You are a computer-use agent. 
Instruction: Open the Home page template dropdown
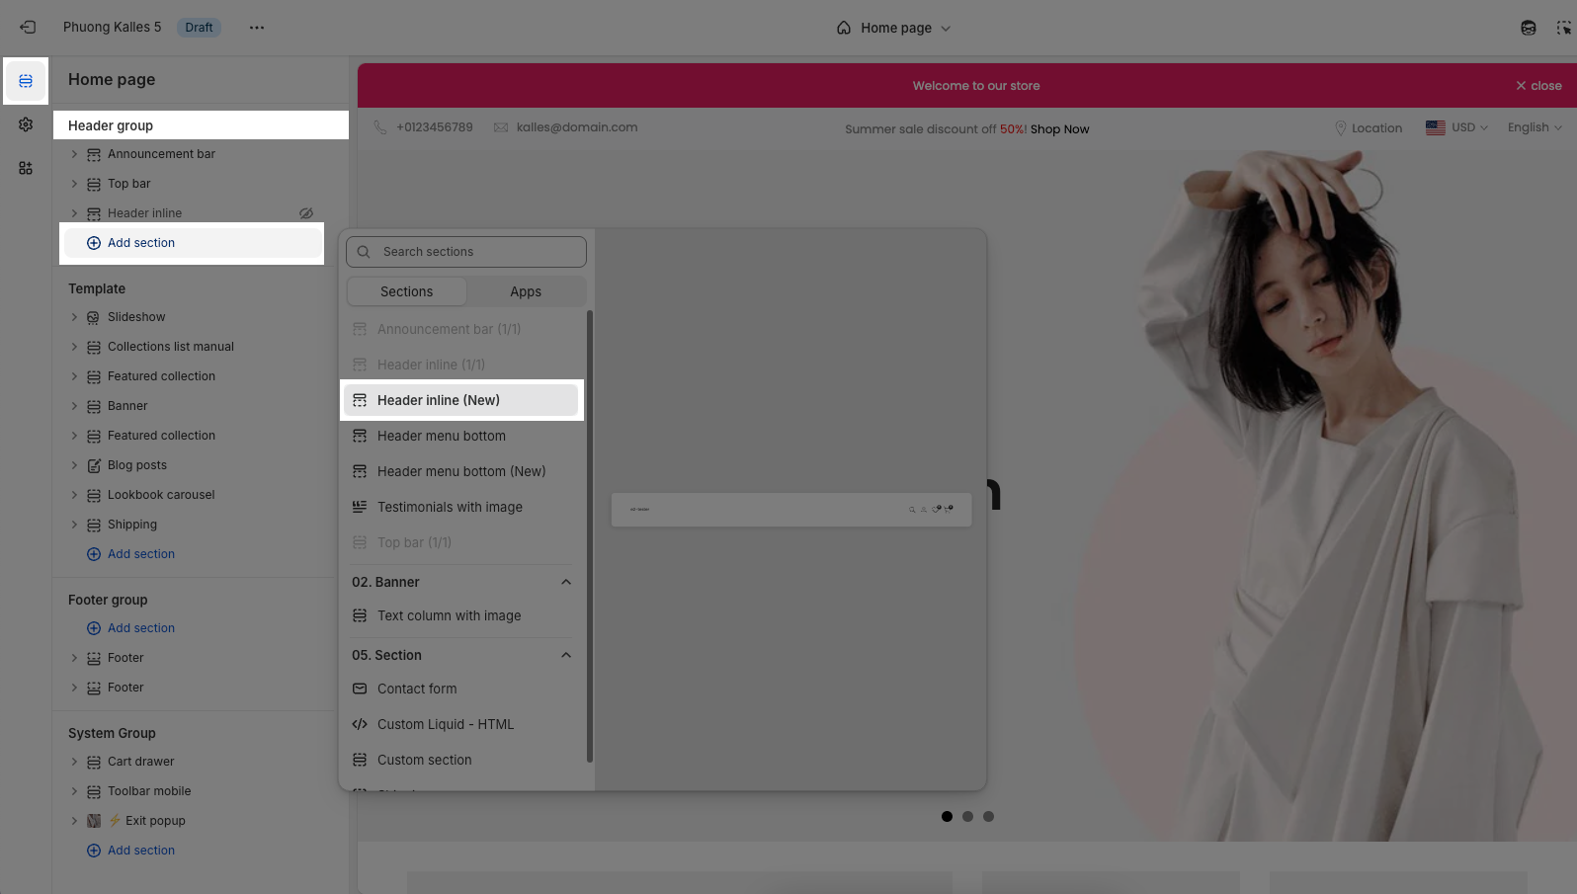coord(893,28)
